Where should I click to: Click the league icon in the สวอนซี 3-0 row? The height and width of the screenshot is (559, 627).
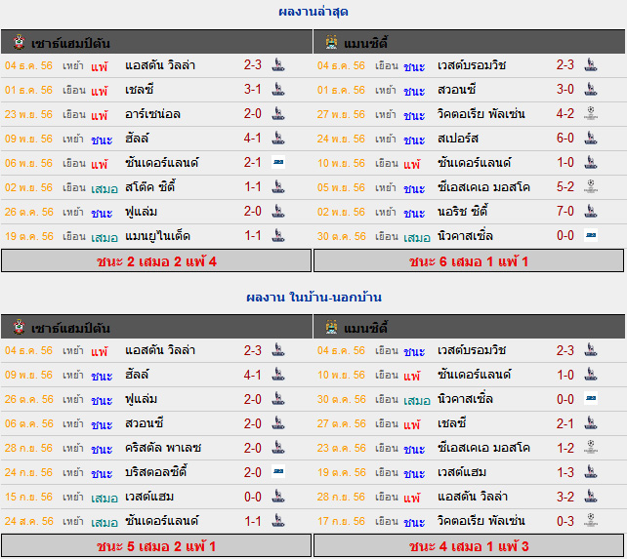pos(591,89)
